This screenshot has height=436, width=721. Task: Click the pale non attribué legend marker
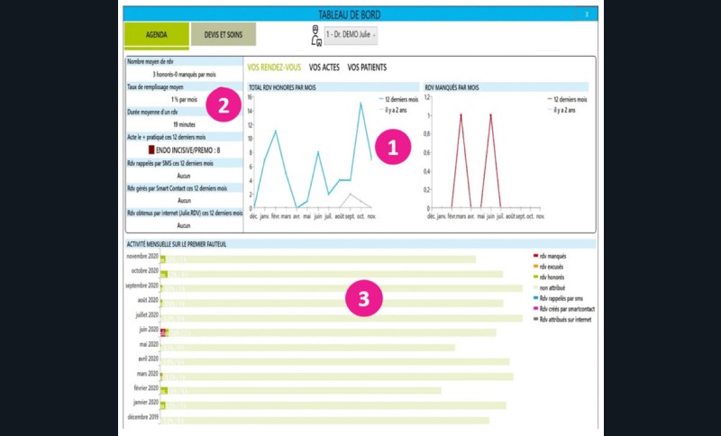pyautogui.click(x=535, y=287)
